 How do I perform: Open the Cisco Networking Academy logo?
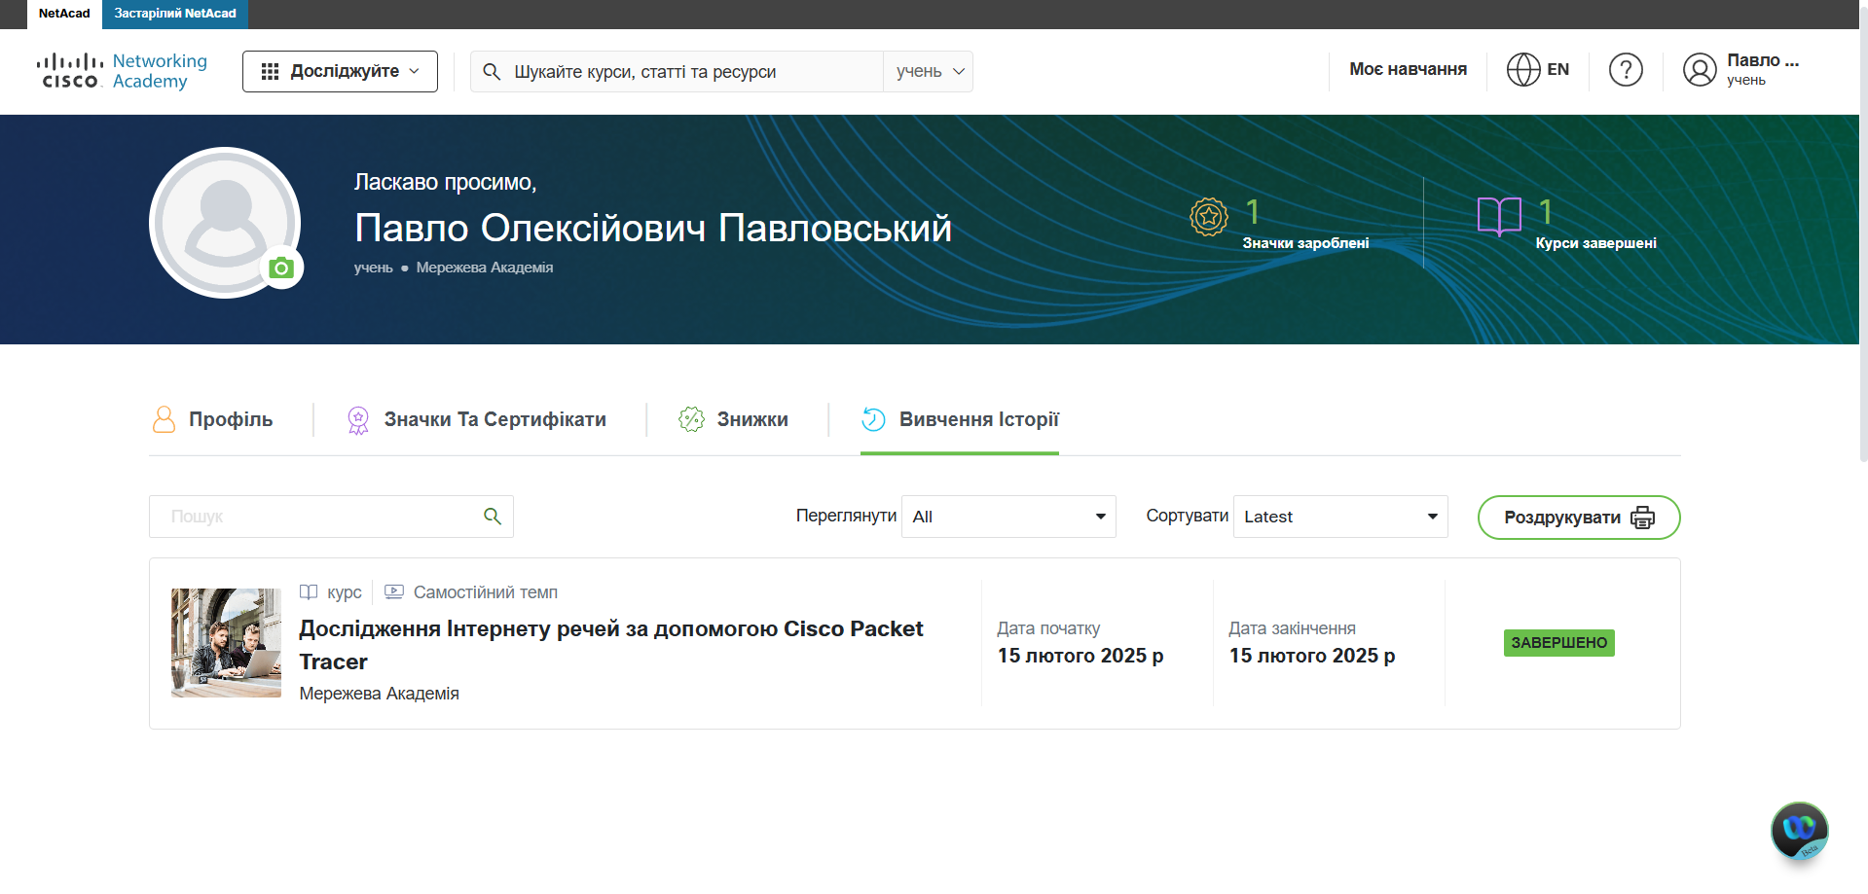click(122, 71)
